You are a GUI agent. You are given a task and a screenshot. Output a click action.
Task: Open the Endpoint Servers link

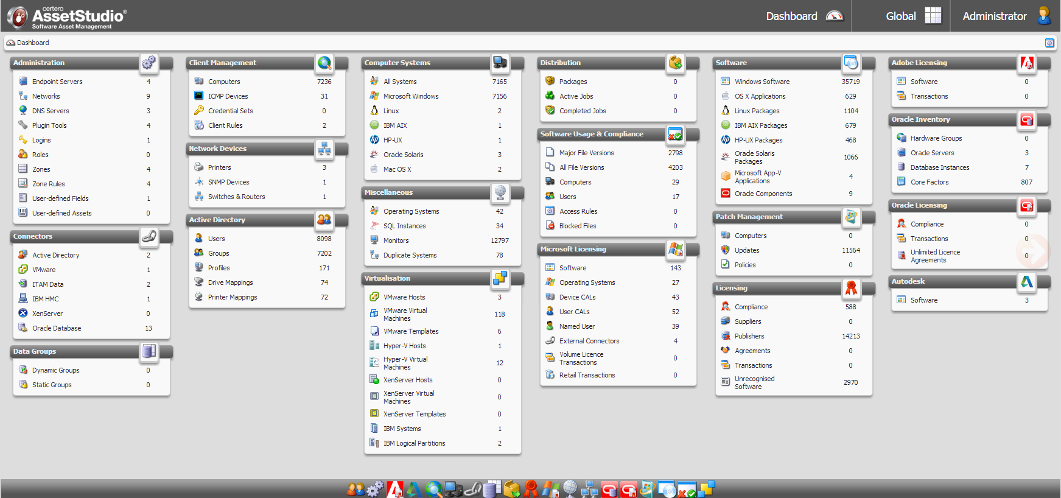[57, 82]
